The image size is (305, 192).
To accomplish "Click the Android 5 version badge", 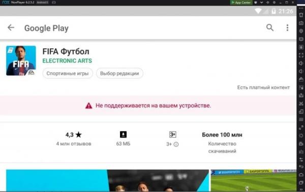I will click(x=42, y=3).
